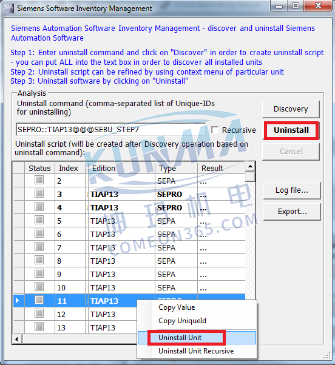
Task: Open the Log file... dialog
Action: click(292, 190)
